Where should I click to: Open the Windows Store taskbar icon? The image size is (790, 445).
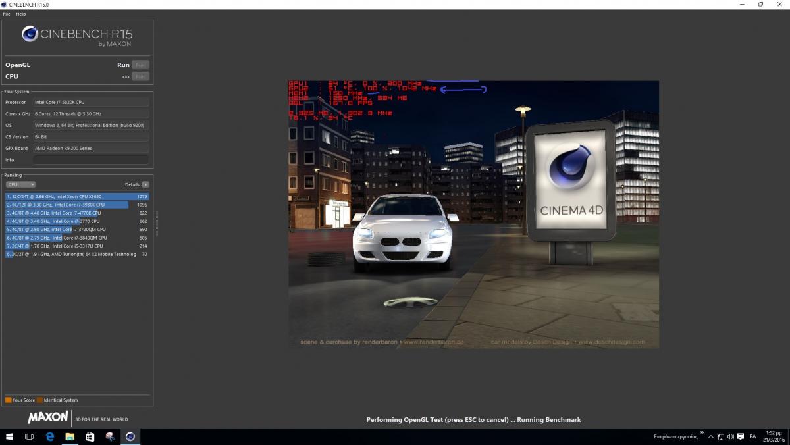click(90, 436)
